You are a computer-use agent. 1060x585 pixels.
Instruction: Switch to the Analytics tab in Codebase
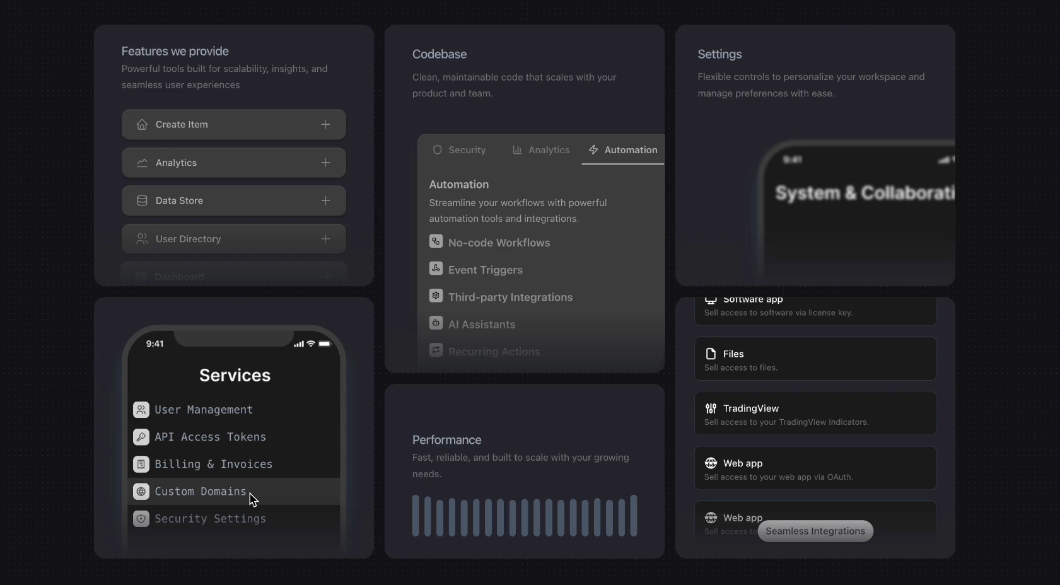tap(541, 150)
